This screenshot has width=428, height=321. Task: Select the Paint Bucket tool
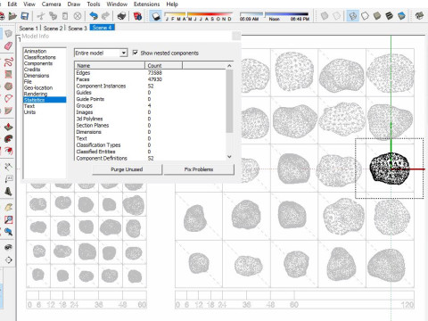(8, 192)
